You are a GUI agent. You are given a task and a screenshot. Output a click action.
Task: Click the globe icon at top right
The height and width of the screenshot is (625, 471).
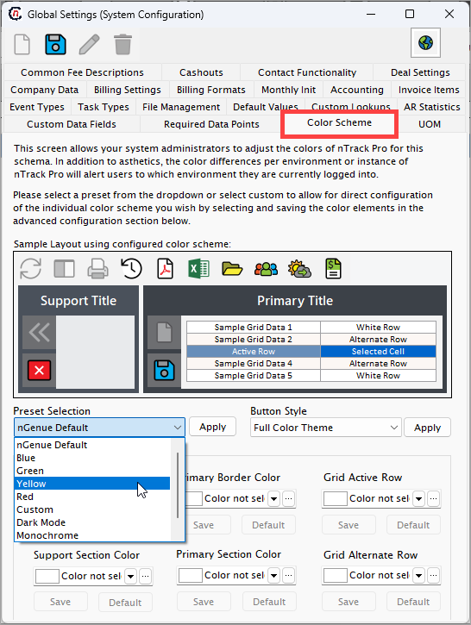[x=425, y=42]
